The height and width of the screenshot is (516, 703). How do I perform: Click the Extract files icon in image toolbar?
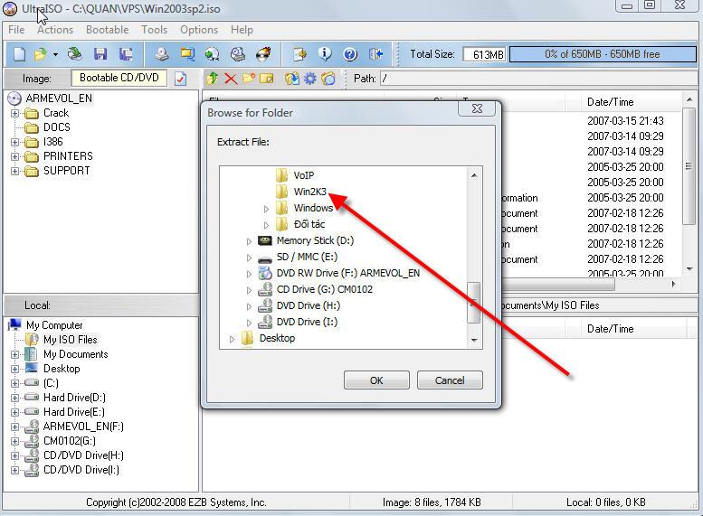pyautogui.click(x=292, y=79)
